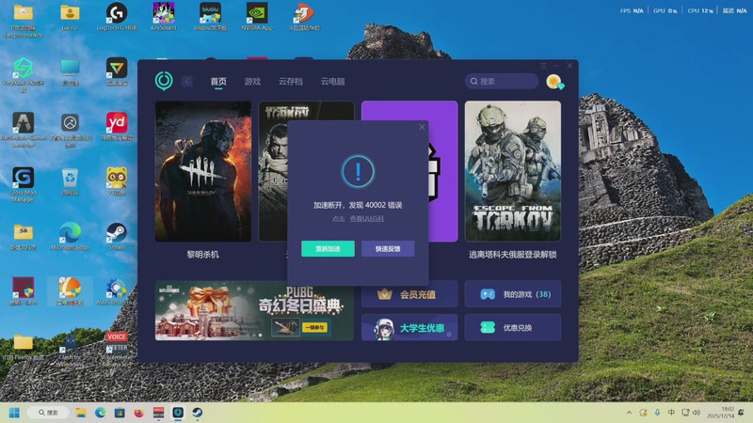Click the back arrow button
This screenshot has width=753, height=423.
tap(187, 82)
